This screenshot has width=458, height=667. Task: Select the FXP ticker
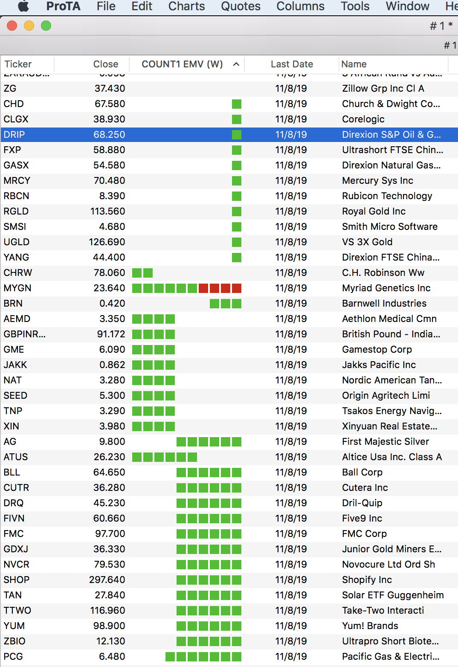(x=12, y=150)
